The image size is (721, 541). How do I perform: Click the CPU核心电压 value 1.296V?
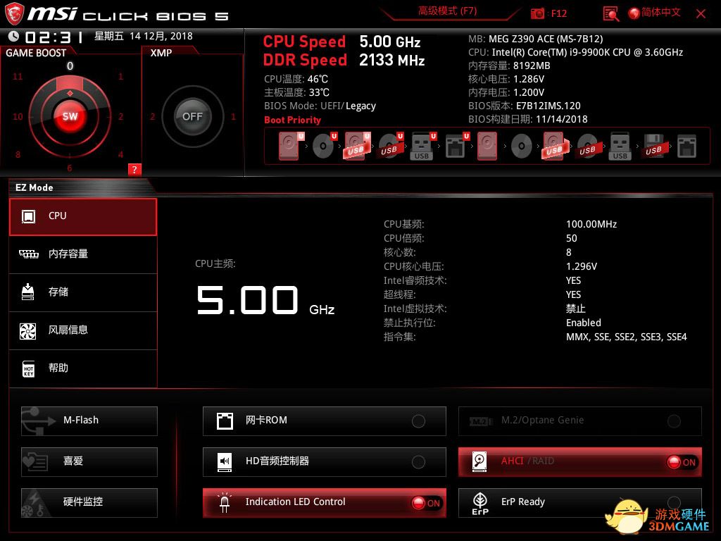click(581, 266)
